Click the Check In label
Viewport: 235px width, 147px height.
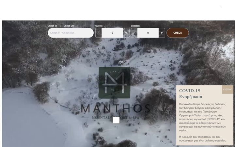click(x=52, y=26)
